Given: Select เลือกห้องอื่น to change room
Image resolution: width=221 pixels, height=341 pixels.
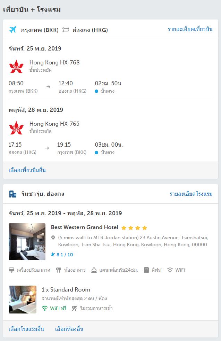Looking at the screenshot, I should (x=69, y=329).
